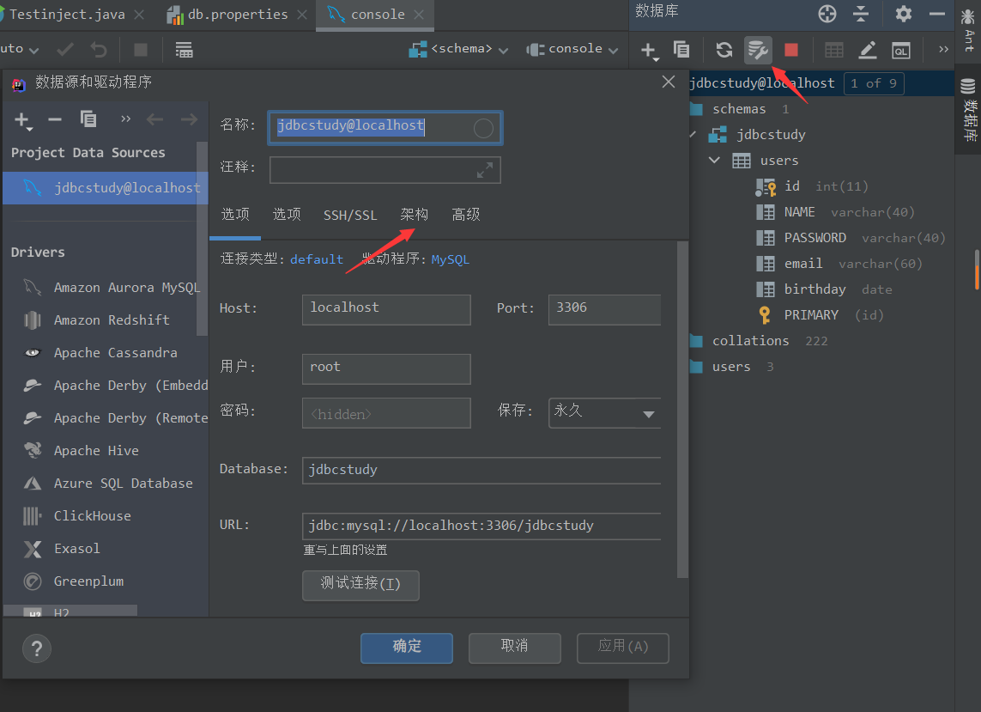This screenshot has height=712, width=981.
Task: Click the rollback undo icon in console toolbar
Action: 98,50
